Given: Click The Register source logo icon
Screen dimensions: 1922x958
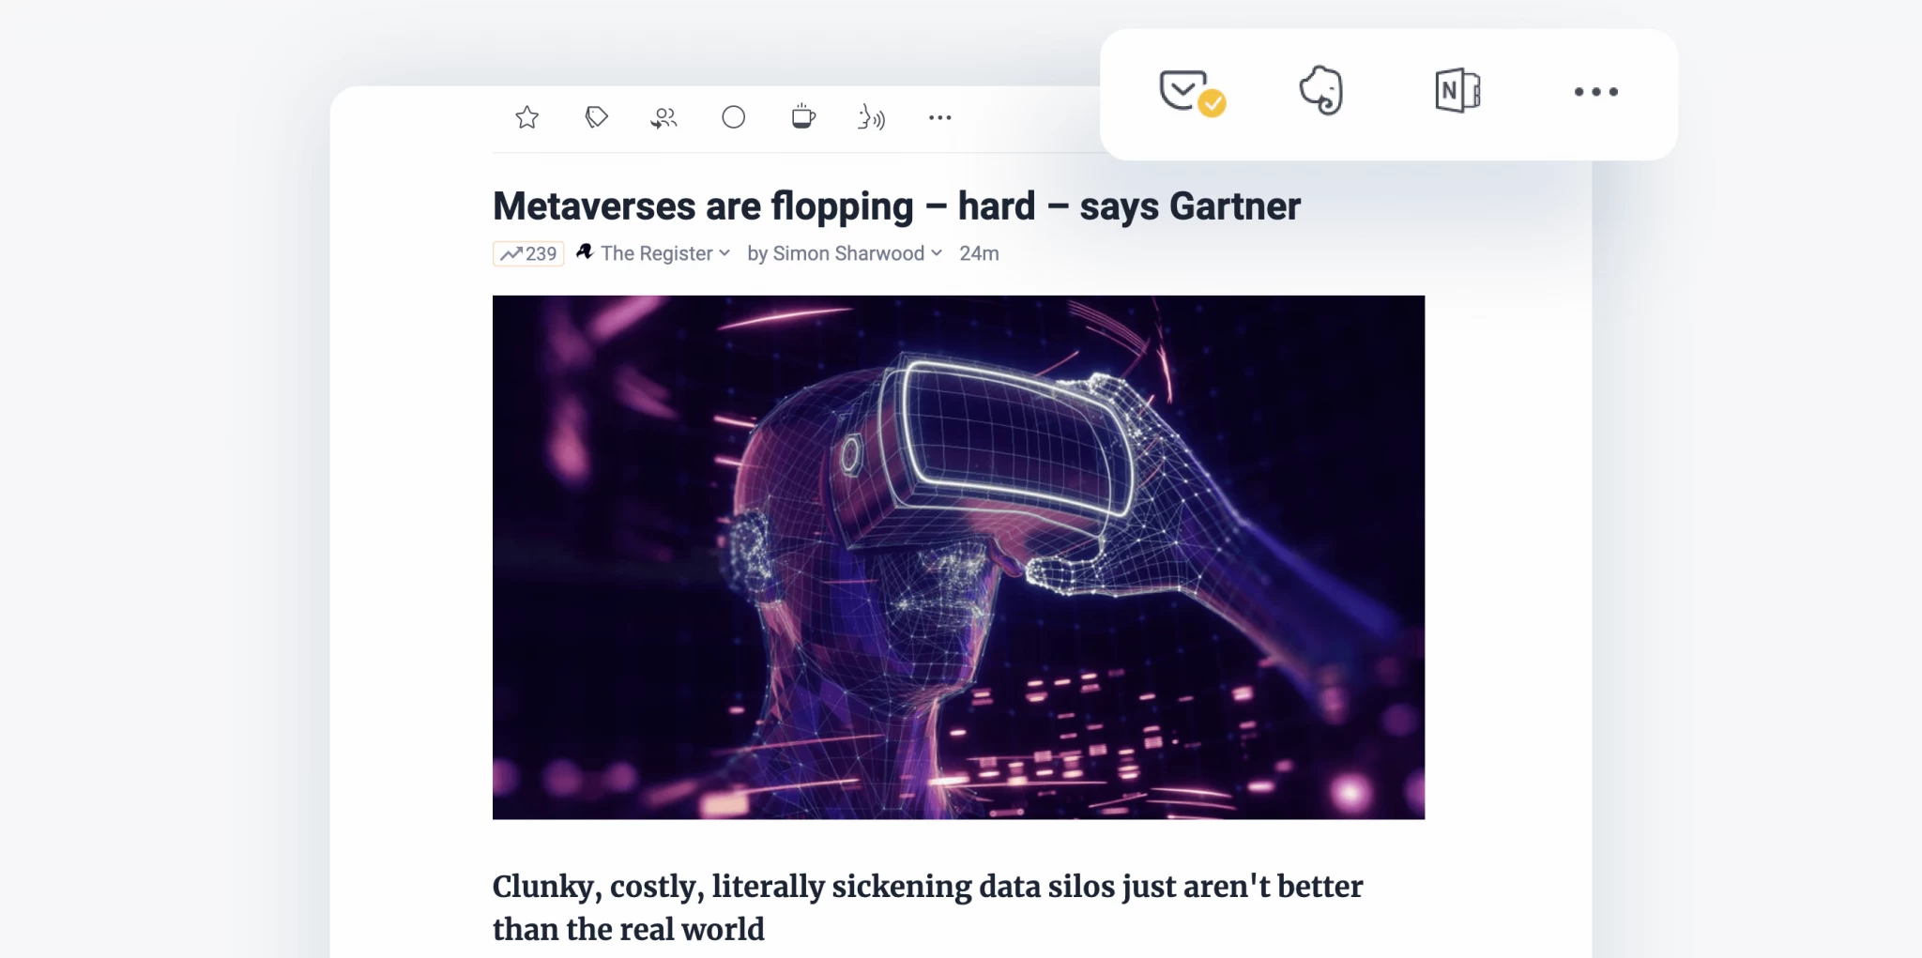Looking at the screenshot, I should [x=585, y=251].
